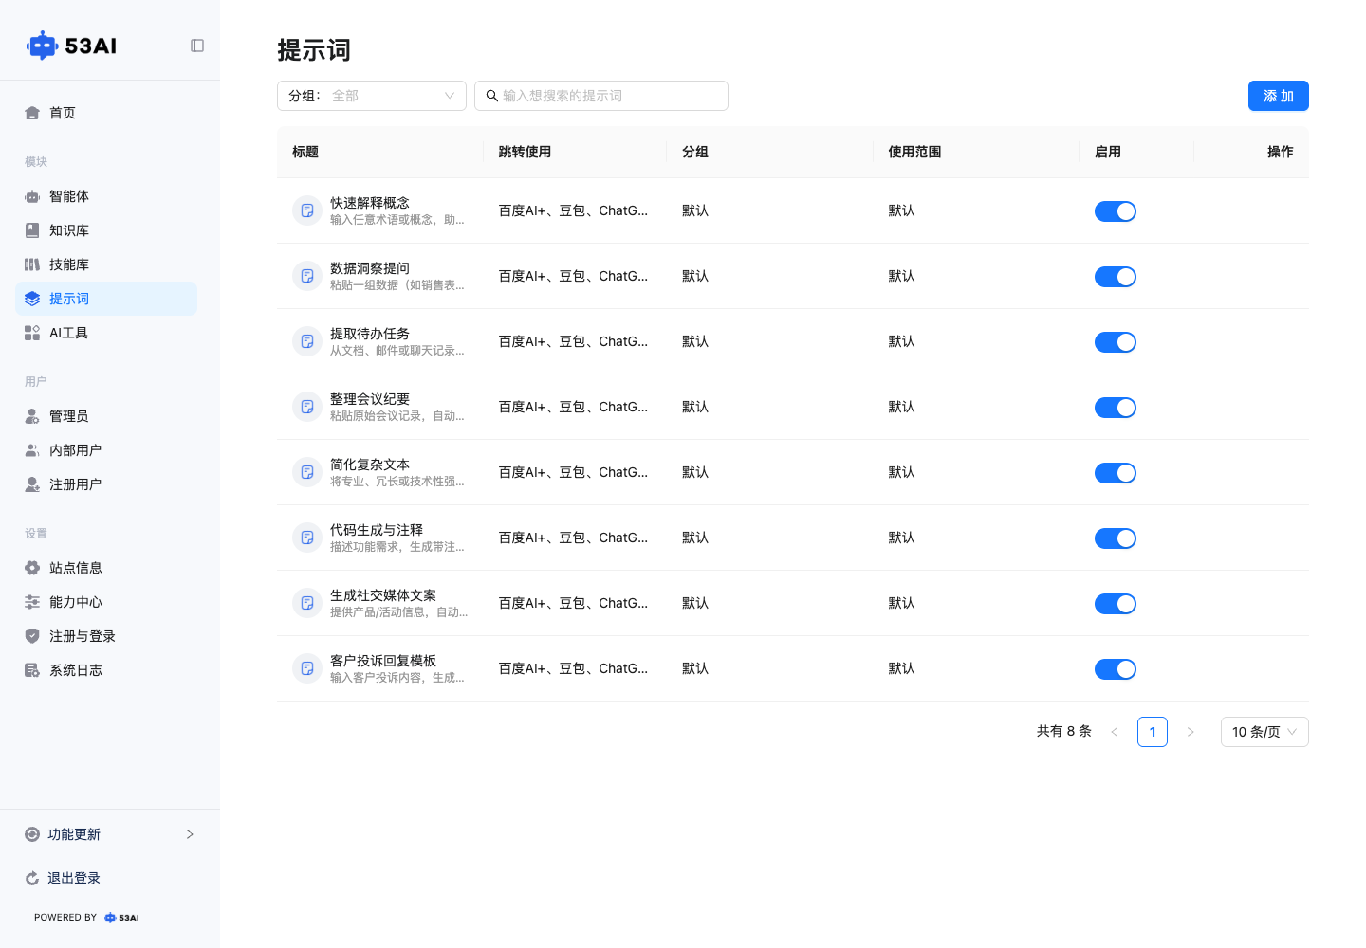The width and height of the screenshot is (1366, 948).
Task: Click the grid icon beside AI工具
Action: coord(32,333)
